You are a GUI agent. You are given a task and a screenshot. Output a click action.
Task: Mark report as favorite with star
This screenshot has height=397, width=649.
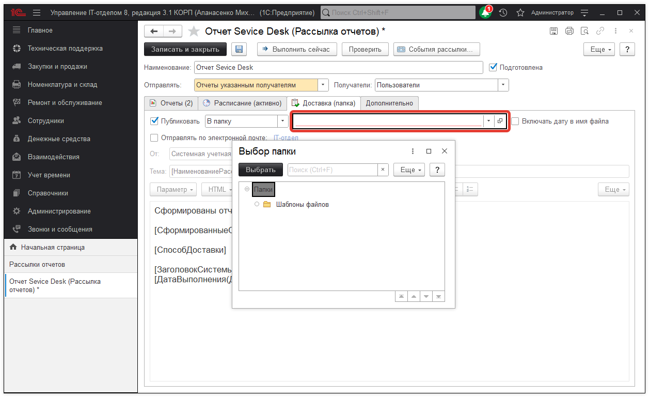[x=194, y=32]
